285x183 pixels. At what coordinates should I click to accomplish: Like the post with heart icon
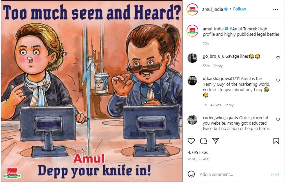pyautogui.click(x=191, y=141)
